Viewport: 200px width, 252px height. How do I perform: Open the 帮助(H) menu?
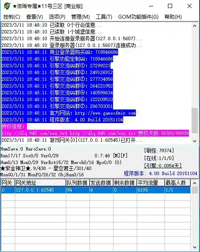pos(173,17)
